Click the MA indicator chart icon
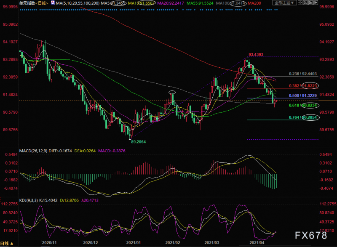The width and height of the screenshot is (337, 247). 53,3
